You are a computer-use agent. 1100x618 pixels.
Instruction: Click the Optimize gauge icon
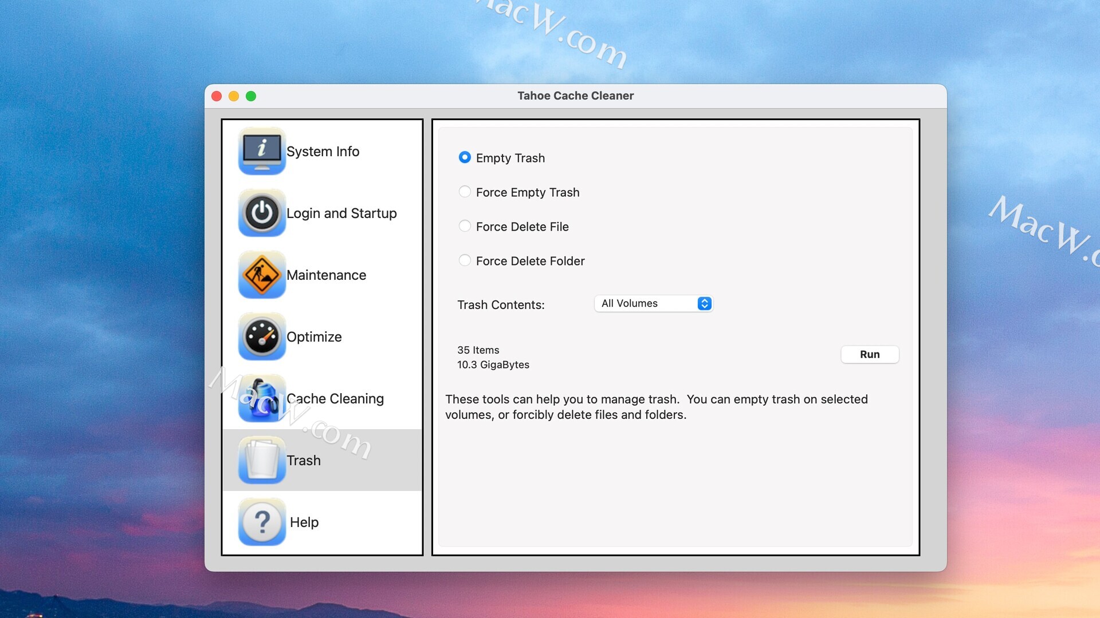click(x=262, y=336)
